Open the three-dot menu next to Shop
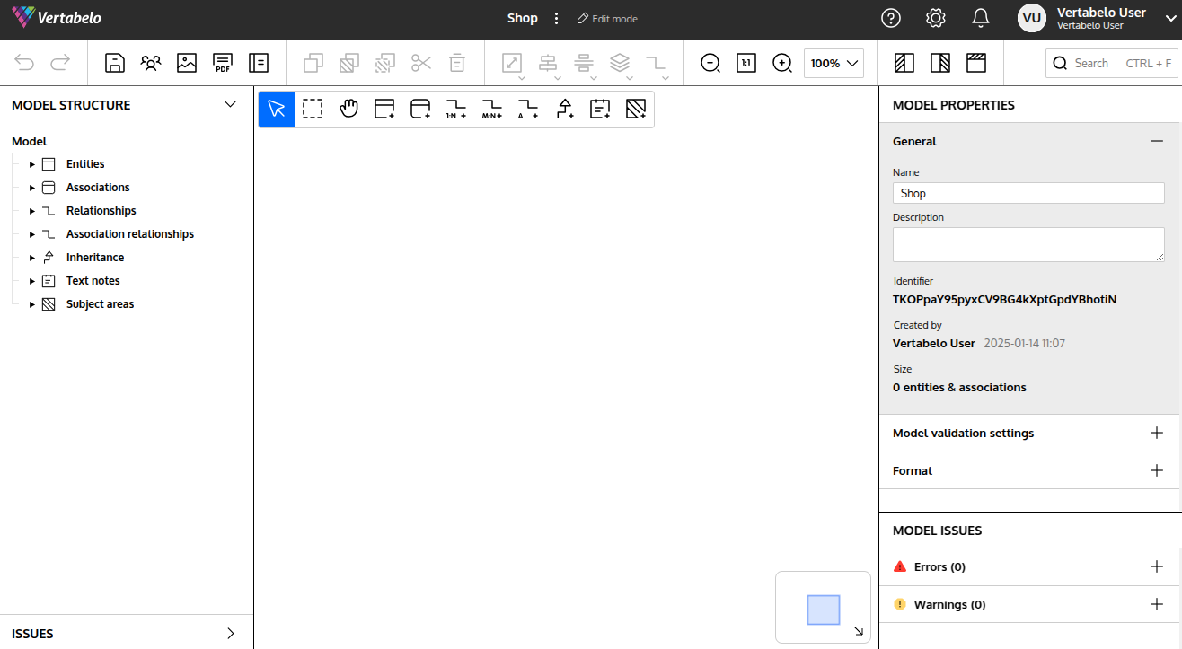Viewport: 1182px width, 649px height. pos(556,19)
